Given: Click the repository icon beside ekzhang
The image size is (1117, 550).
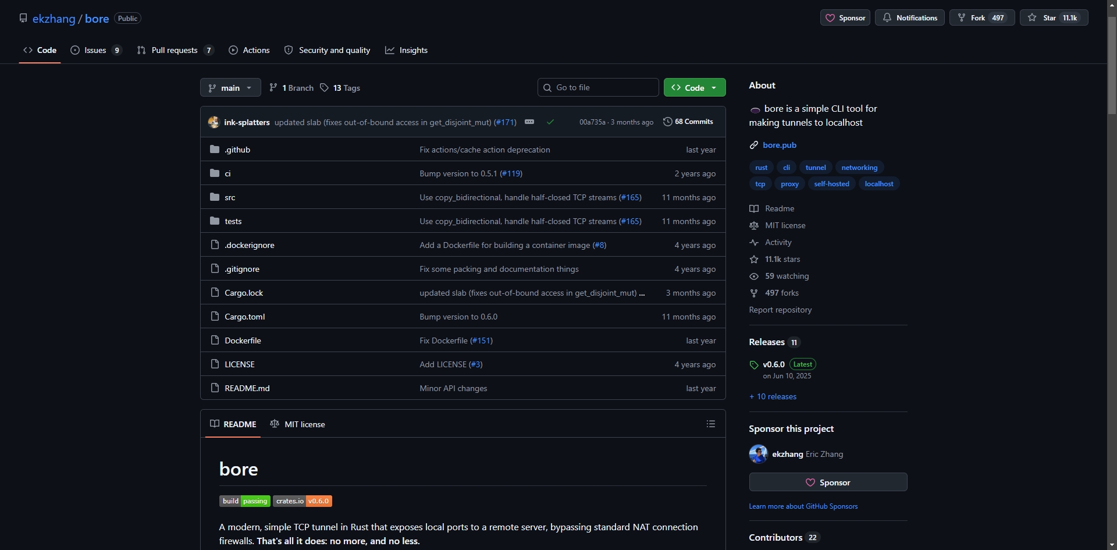Looking at the screenshot, I should pos(23,18).
